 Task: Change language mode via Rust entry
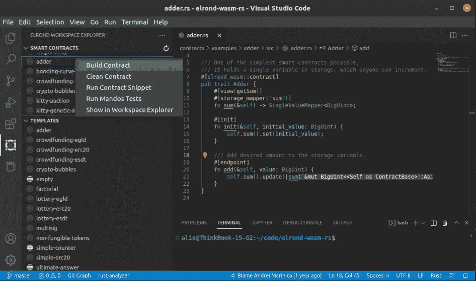click(436, 275)
